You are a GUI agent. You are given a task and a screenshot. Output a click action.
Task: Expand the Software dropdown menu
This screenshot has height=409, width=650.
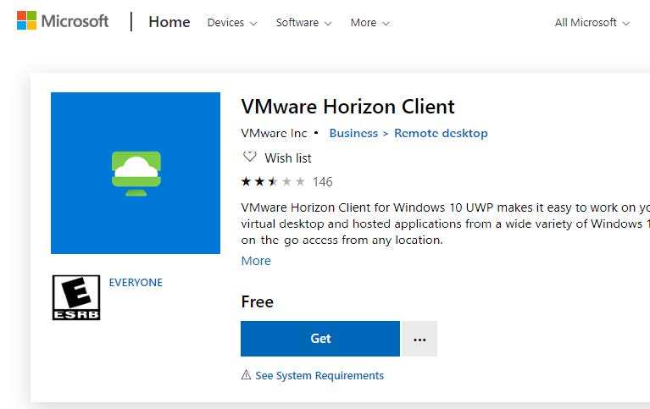click(x=304, y=22)
